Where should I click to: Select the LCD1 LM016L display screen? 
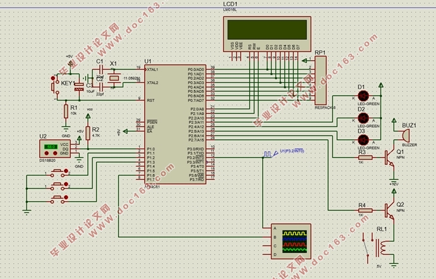pos(267,30)
